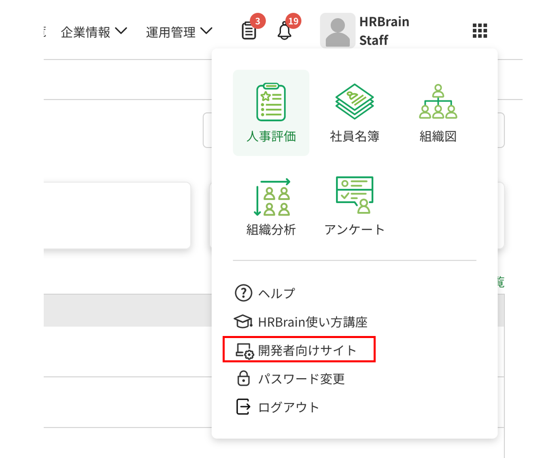The height and width of the screenshot is (458, 540).
Task: Open the memo icon with badge 3
Action: click(x=248, y=30)
